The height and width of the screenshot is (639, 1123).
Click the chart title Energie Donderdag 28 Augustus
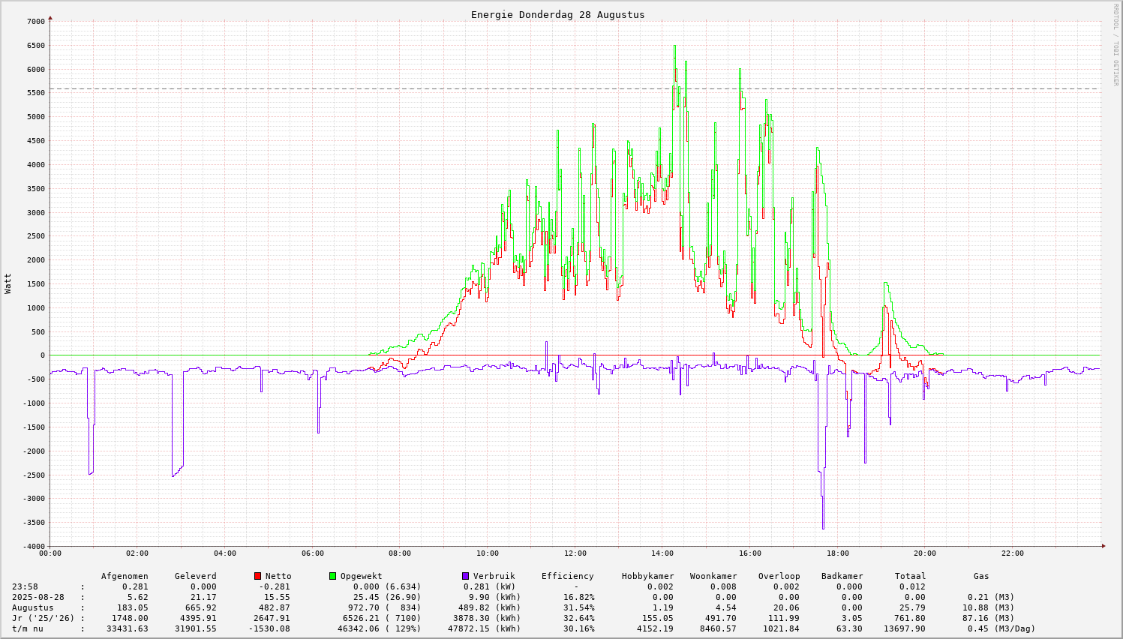coord(557,15)
